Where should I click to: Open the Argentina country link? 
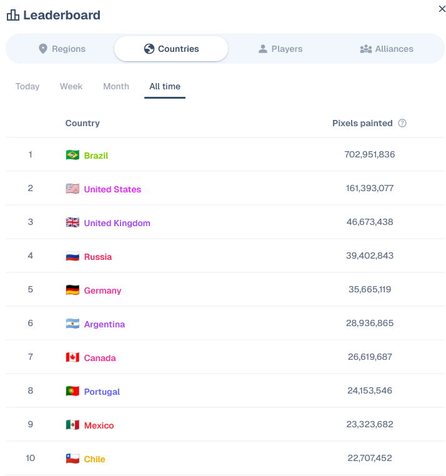pyautogui.click(x=104, y=324)
